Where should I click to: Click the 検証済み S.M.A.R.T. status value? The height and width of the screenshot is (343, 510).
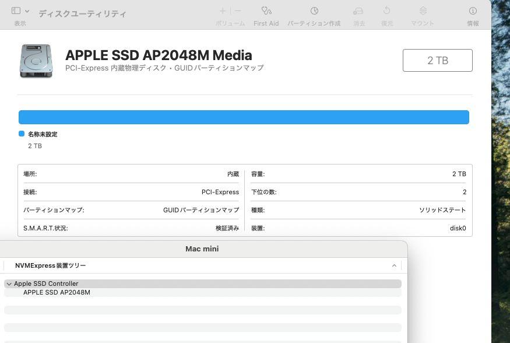pyautogui.click(x=227, y=228)
